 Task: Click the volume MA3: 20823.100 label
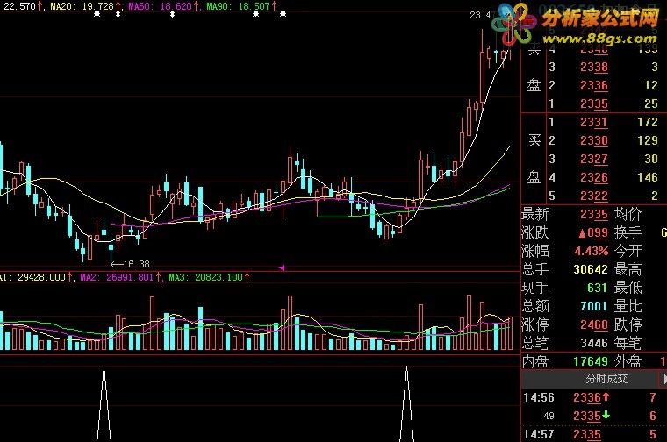(x=209, y=277)
